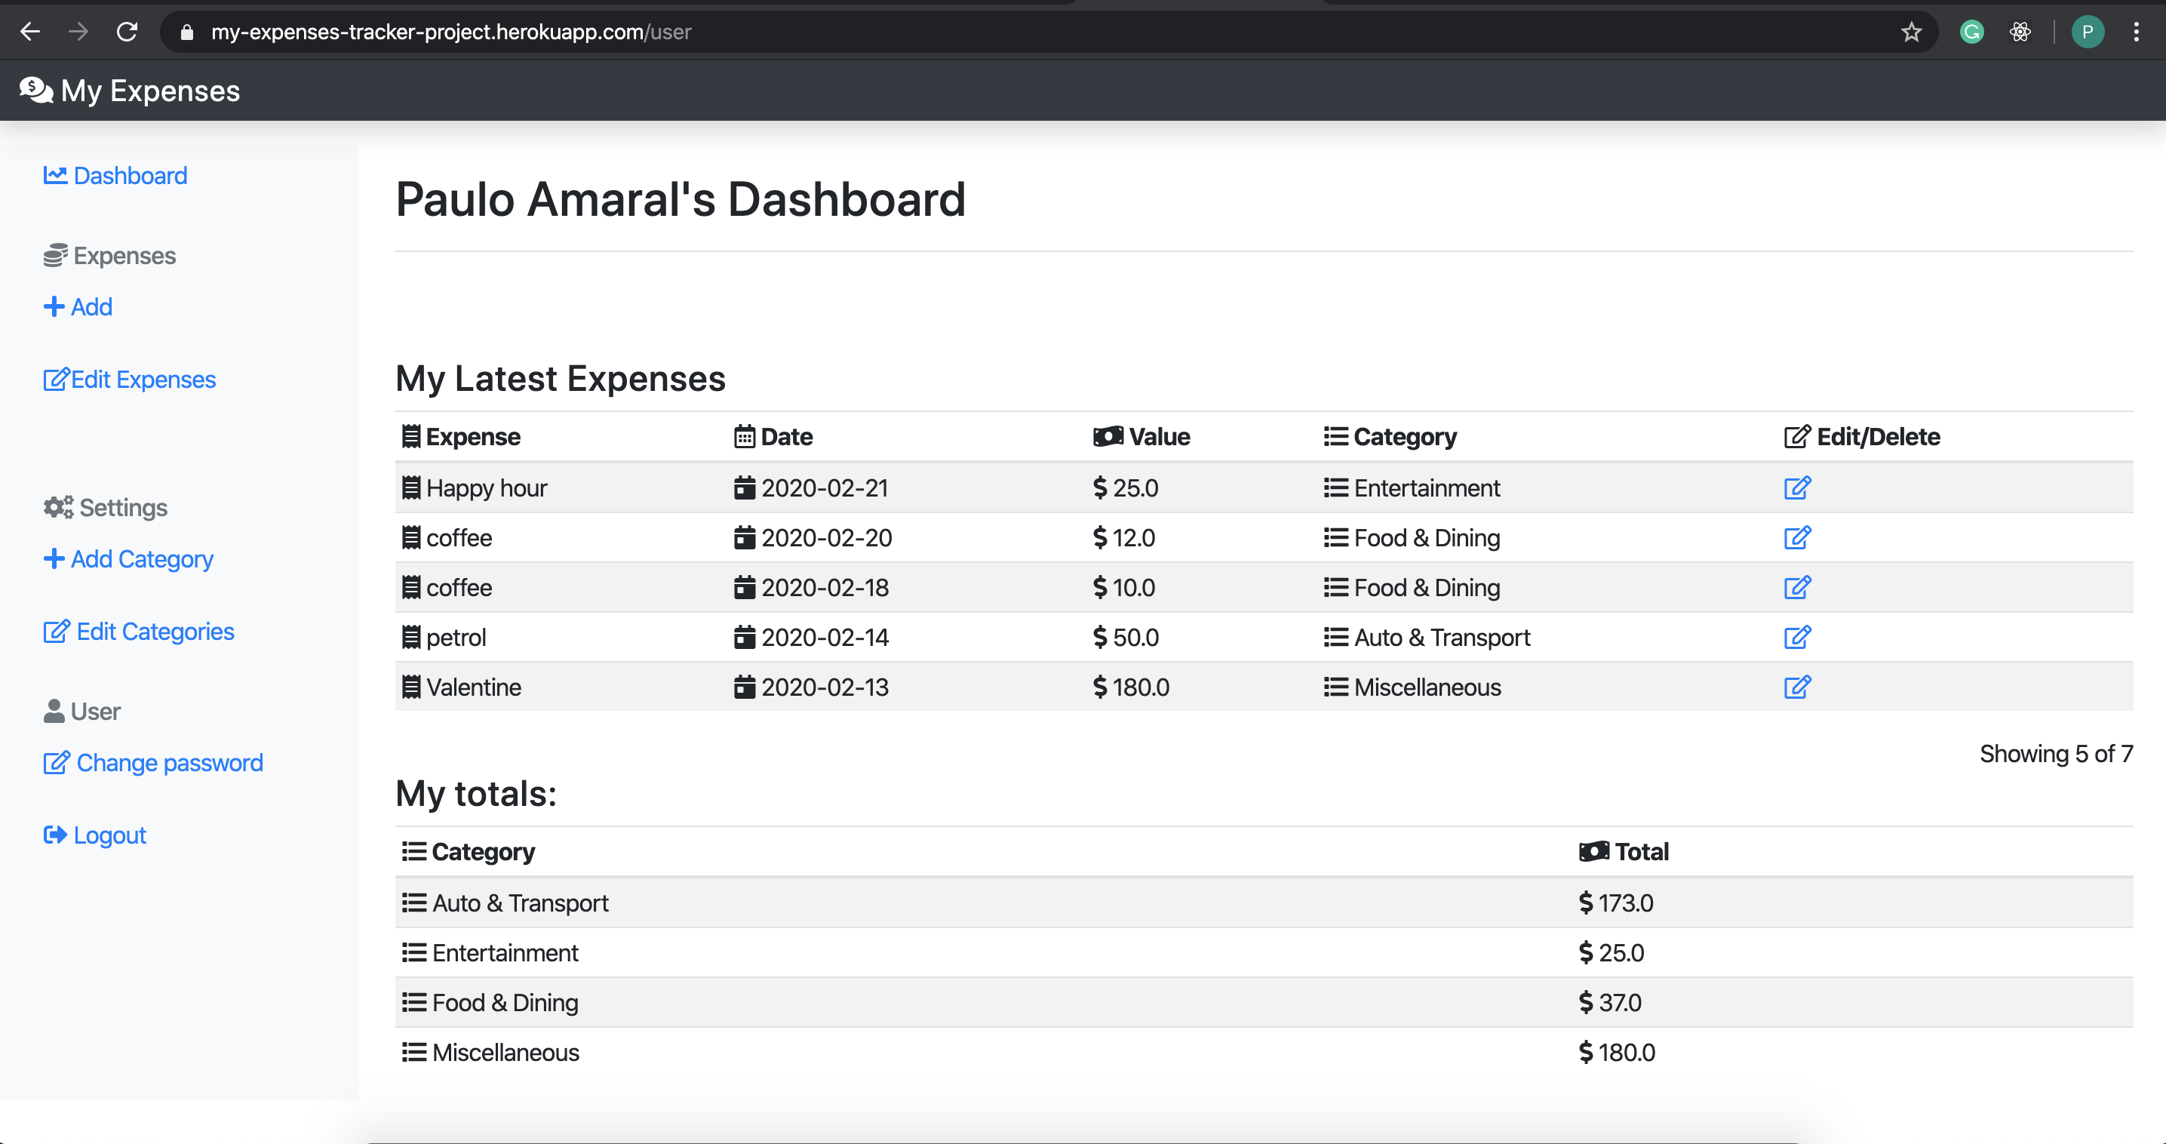Open the Grammarly extension icon
This screenshot has height=1144, width=2166.
pos(1972,32)
